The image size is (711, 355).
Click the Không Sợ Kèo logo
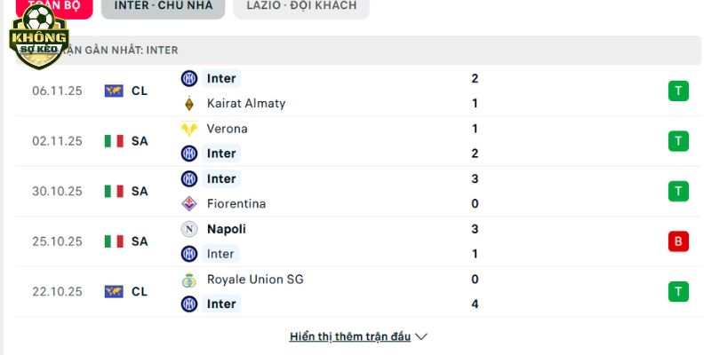pyautogui.click(x=37, y=35)
